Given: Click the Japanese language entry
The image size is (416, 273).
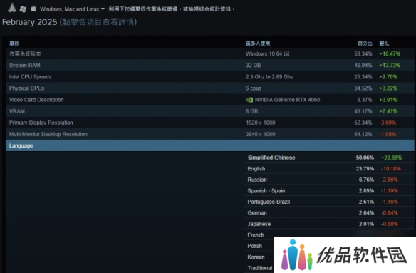Looking at the screenshot, I should coord(259,224).
